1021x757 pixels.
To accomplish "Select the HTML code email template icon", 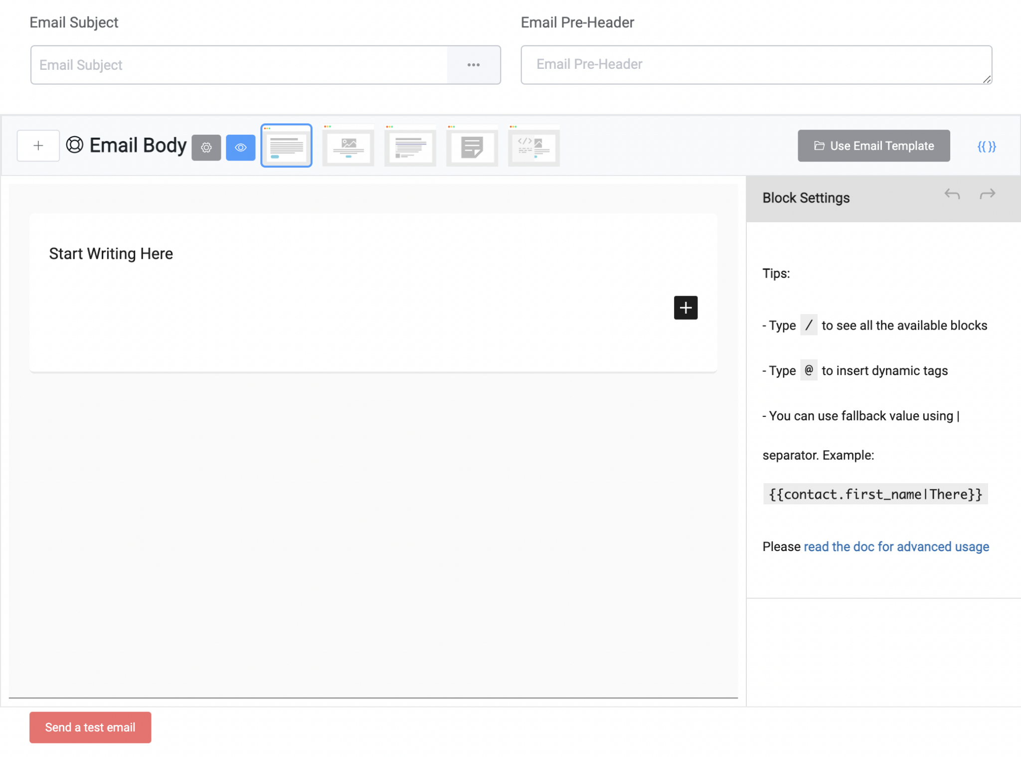I will click(533, 146).
